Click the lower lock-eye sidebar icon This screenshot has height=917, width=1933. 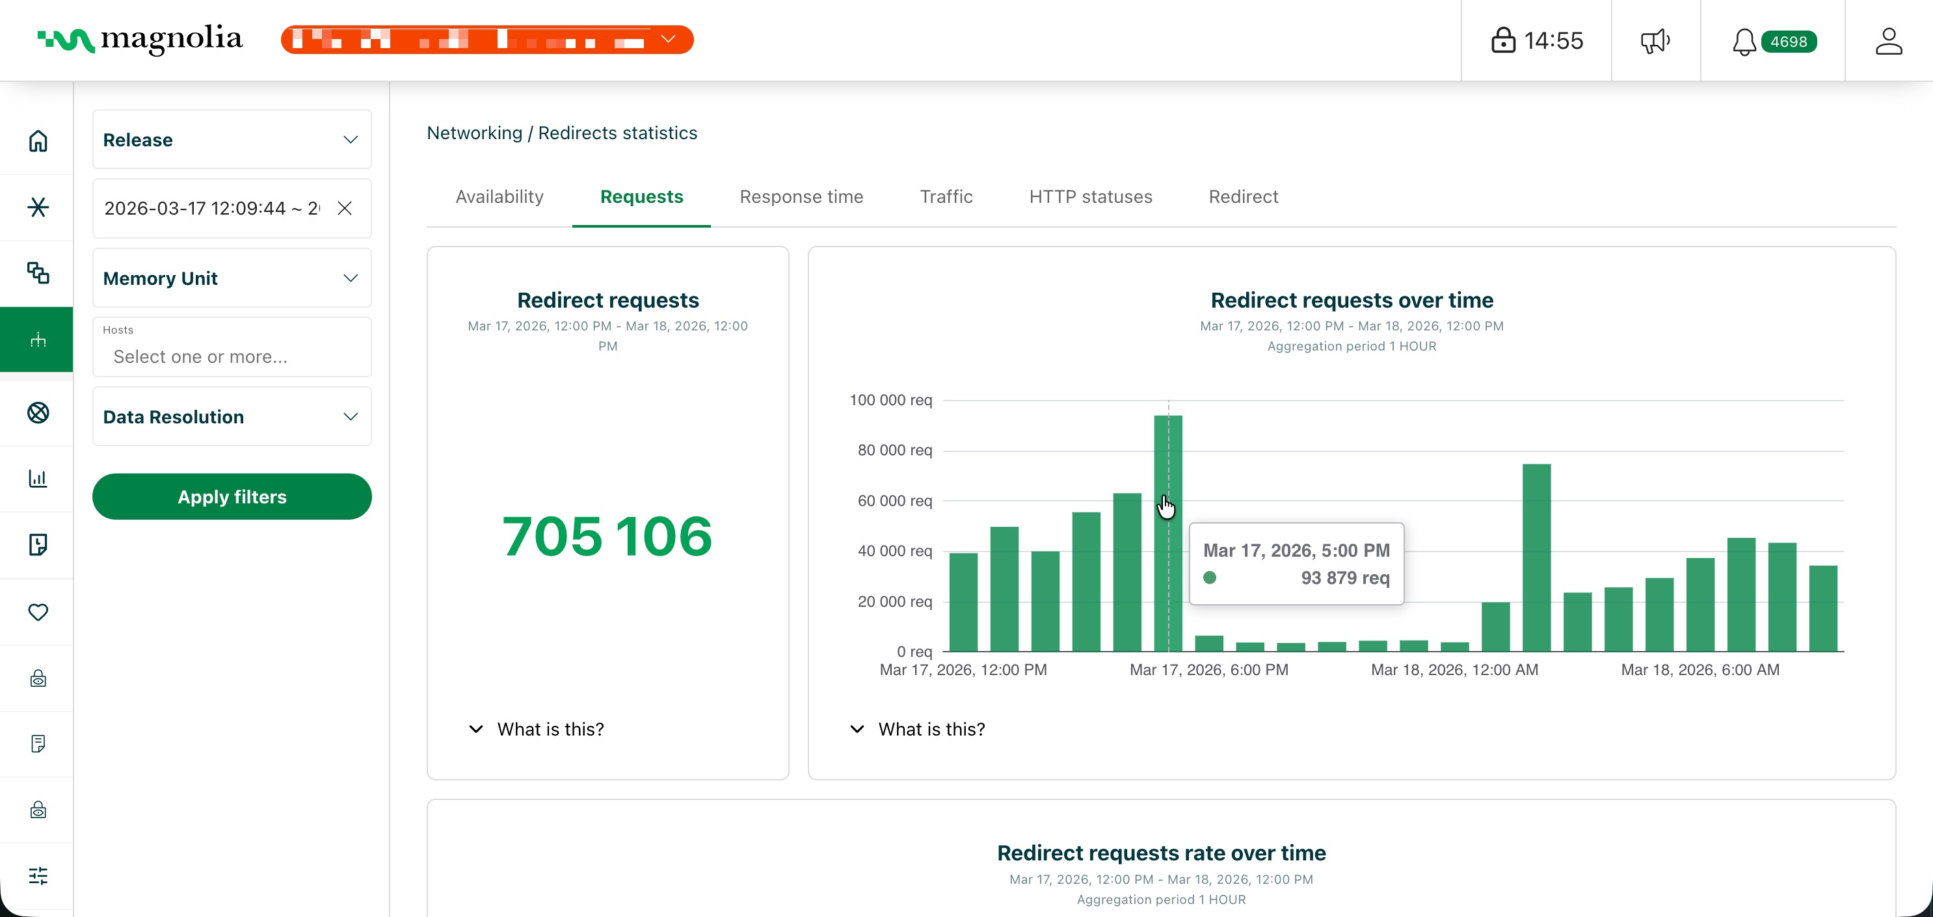coord(38,810)
